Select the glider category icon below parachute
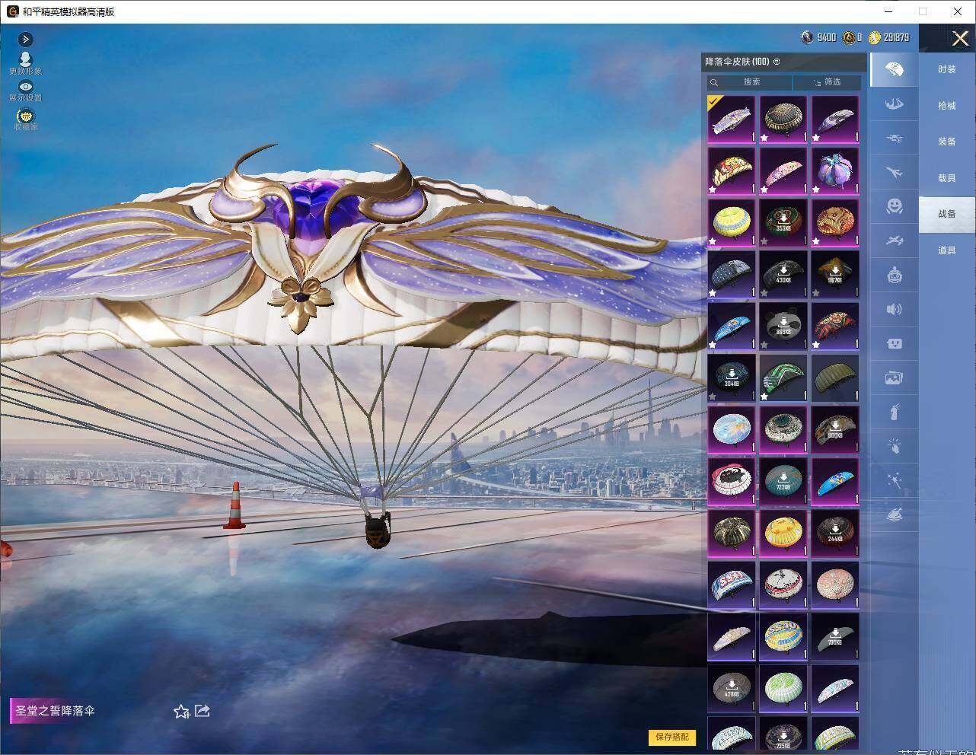 coord(894,104)
